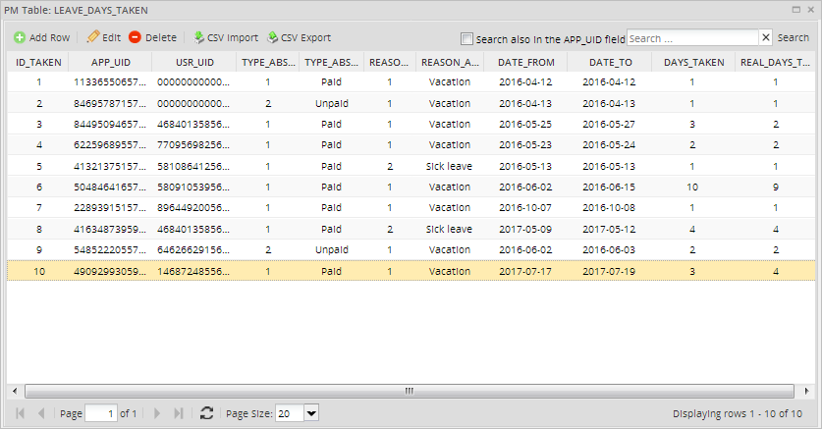Screen dimensions: 822x429
Task: Go to the next page arrow
Action: pyautogui.click(x=157, y=413)
